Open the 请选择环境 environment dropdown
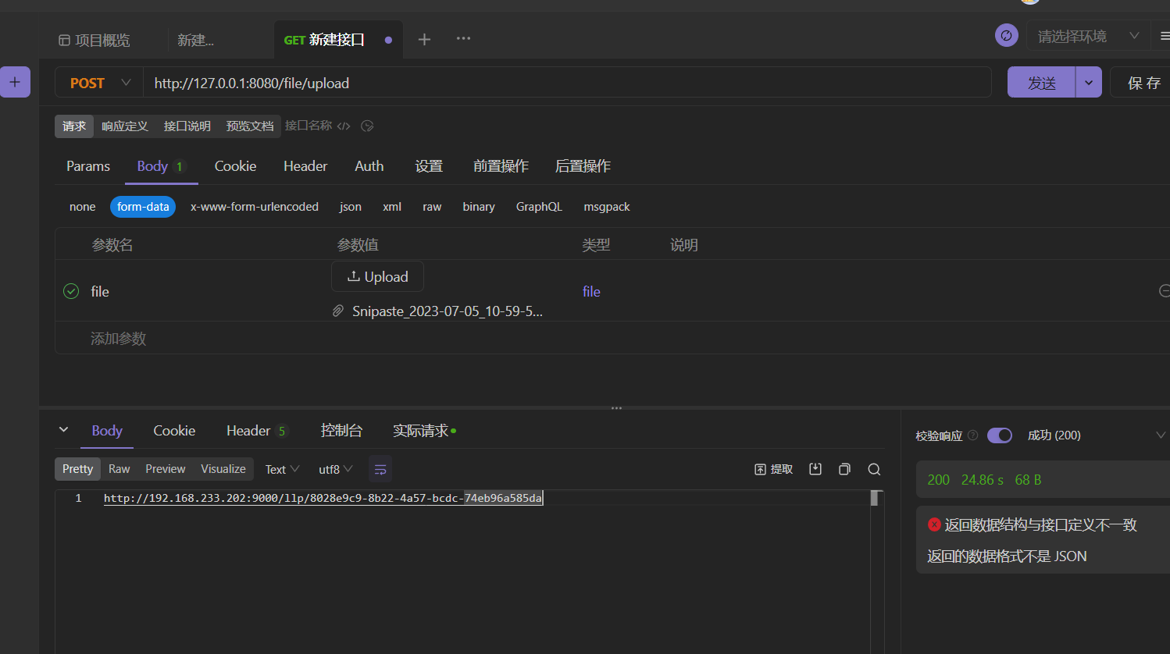 pyautogui.click(x=1089, y=36)
